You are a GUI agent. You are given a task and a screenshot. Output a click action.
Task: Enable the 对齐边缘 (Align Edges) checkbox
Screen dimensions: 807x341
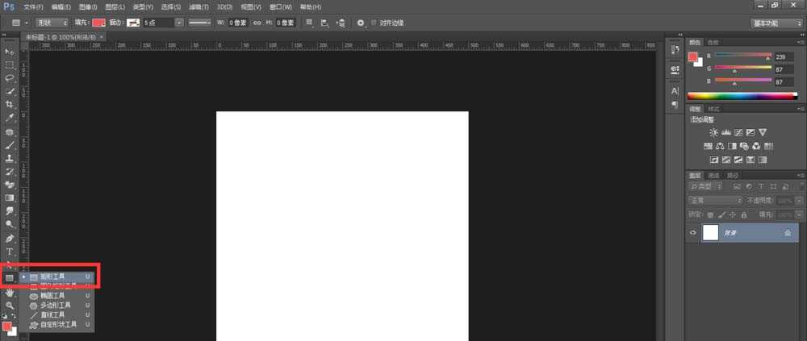click(374, 23)
